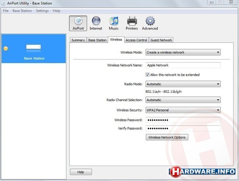Viewport: 239px width, 181px height.
Task: Switch to the Access Control tab
Action: [136, 40]
